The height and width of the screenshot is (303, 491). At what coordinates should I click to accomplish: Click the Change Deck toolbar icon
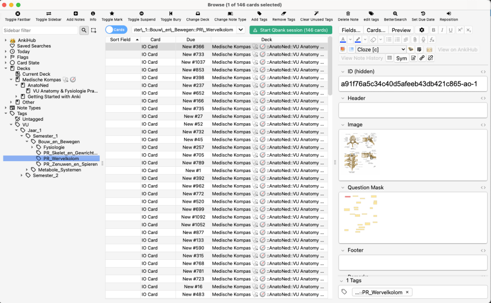point(198,13)
